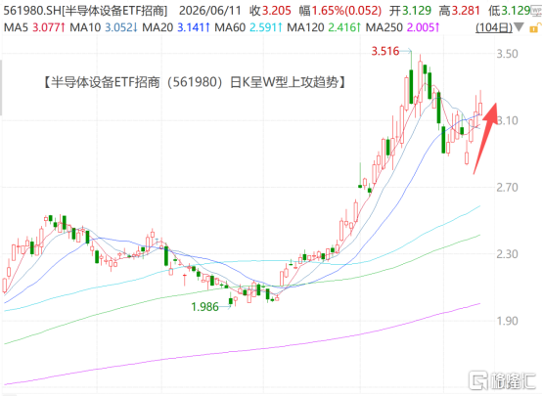Click the 2026/06/11 date text
This screenshot has width=542, height=397.
click(210, 11)
